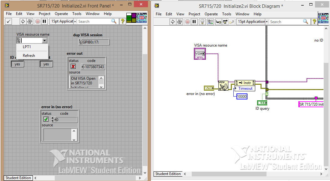330x181 pixels.
Task: Click Run arrow in Block Diagram toolbar
Action: [173, 22]
